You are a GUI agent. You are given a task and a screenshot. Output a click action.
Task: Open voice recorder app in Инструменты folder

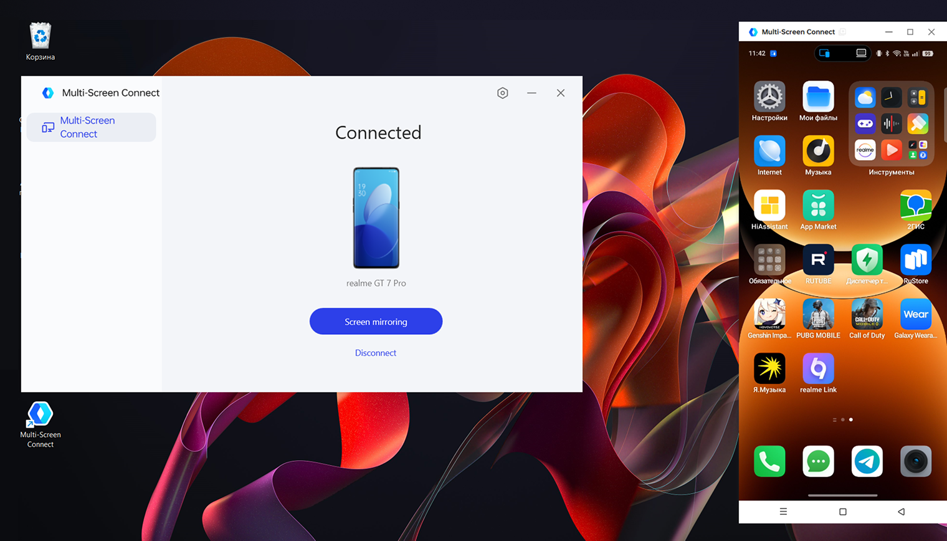[892, 123]
